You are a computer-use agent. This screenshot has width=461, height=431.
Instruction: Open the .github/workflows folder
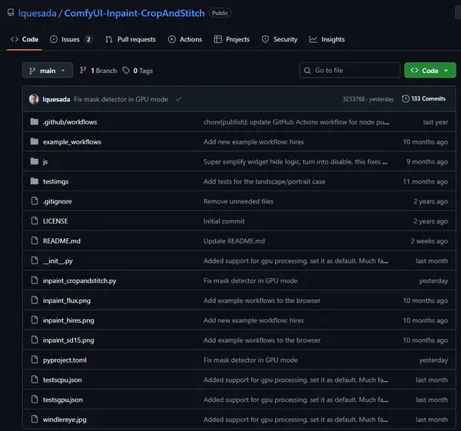tap(70, 122)
